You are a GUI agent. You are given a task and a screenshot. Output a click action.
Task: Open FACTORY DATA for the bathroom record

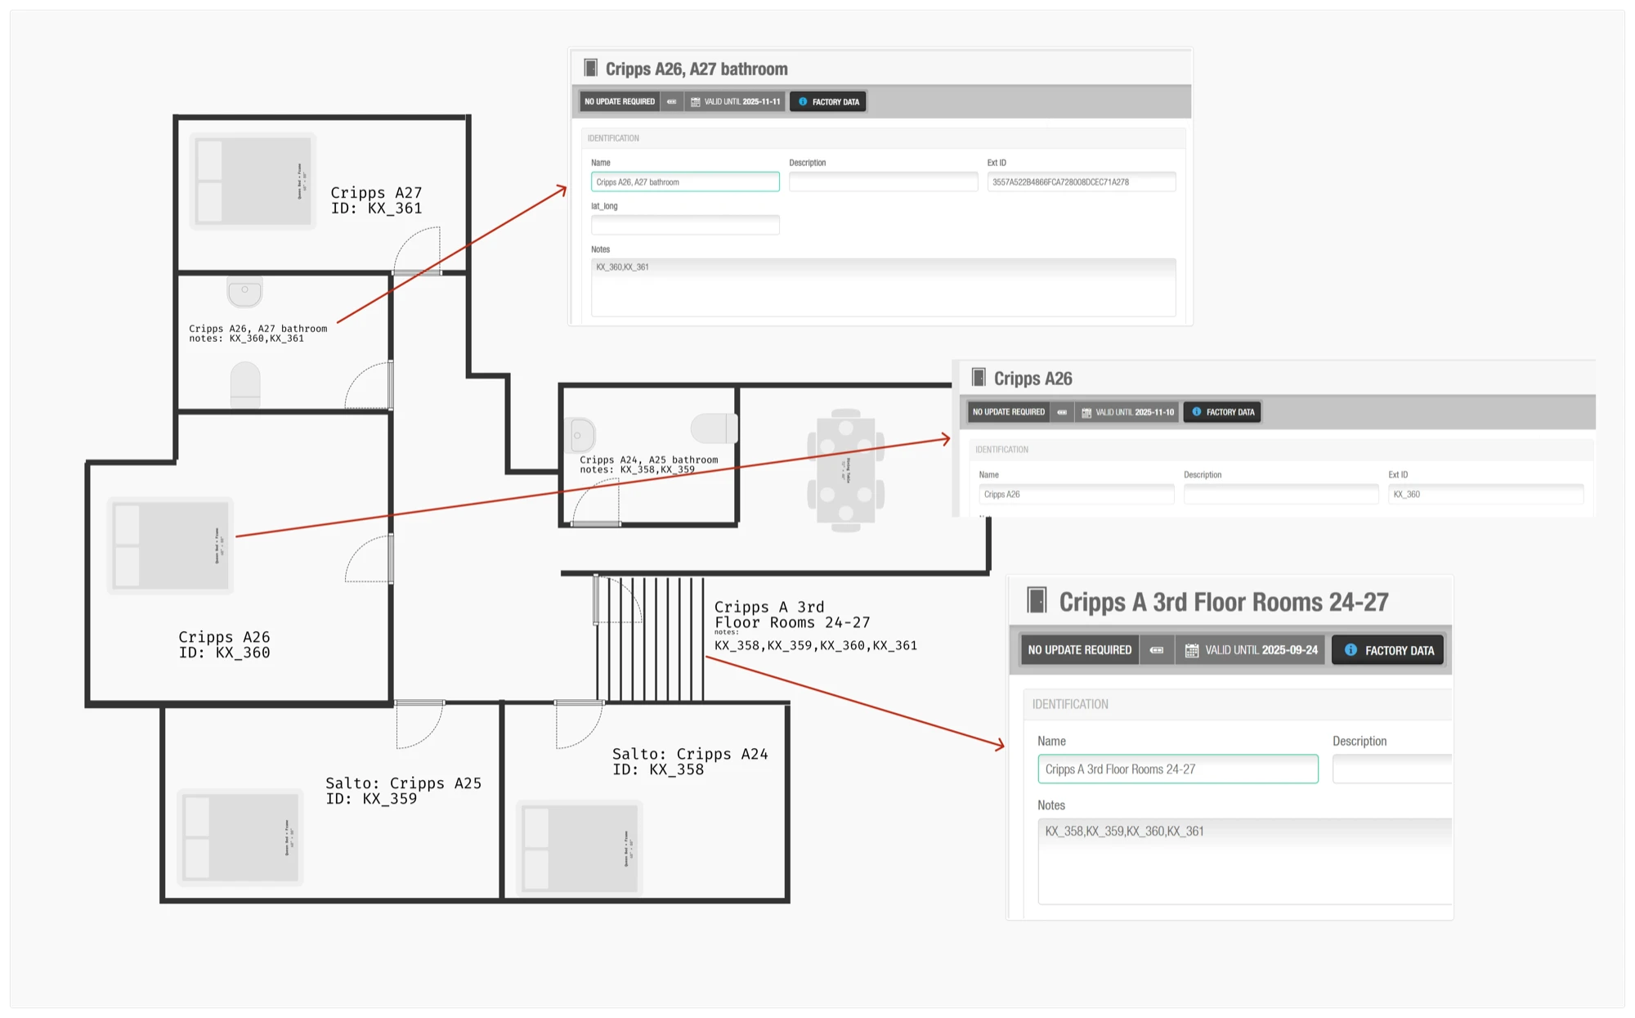coord(828,101)
